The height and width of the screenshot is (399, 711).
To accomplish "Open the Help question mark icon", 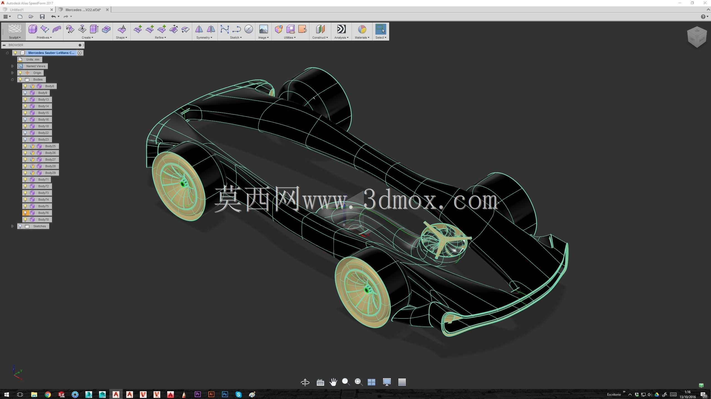I will (x=703, y=17).
